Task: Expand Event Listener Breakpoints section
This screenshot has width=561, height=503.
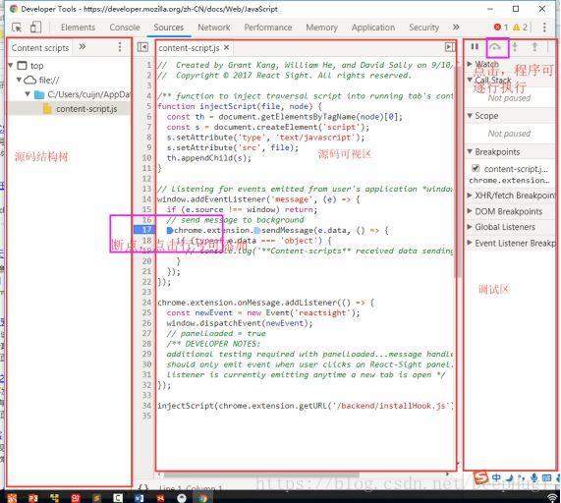Action: (x=471, y=243)
